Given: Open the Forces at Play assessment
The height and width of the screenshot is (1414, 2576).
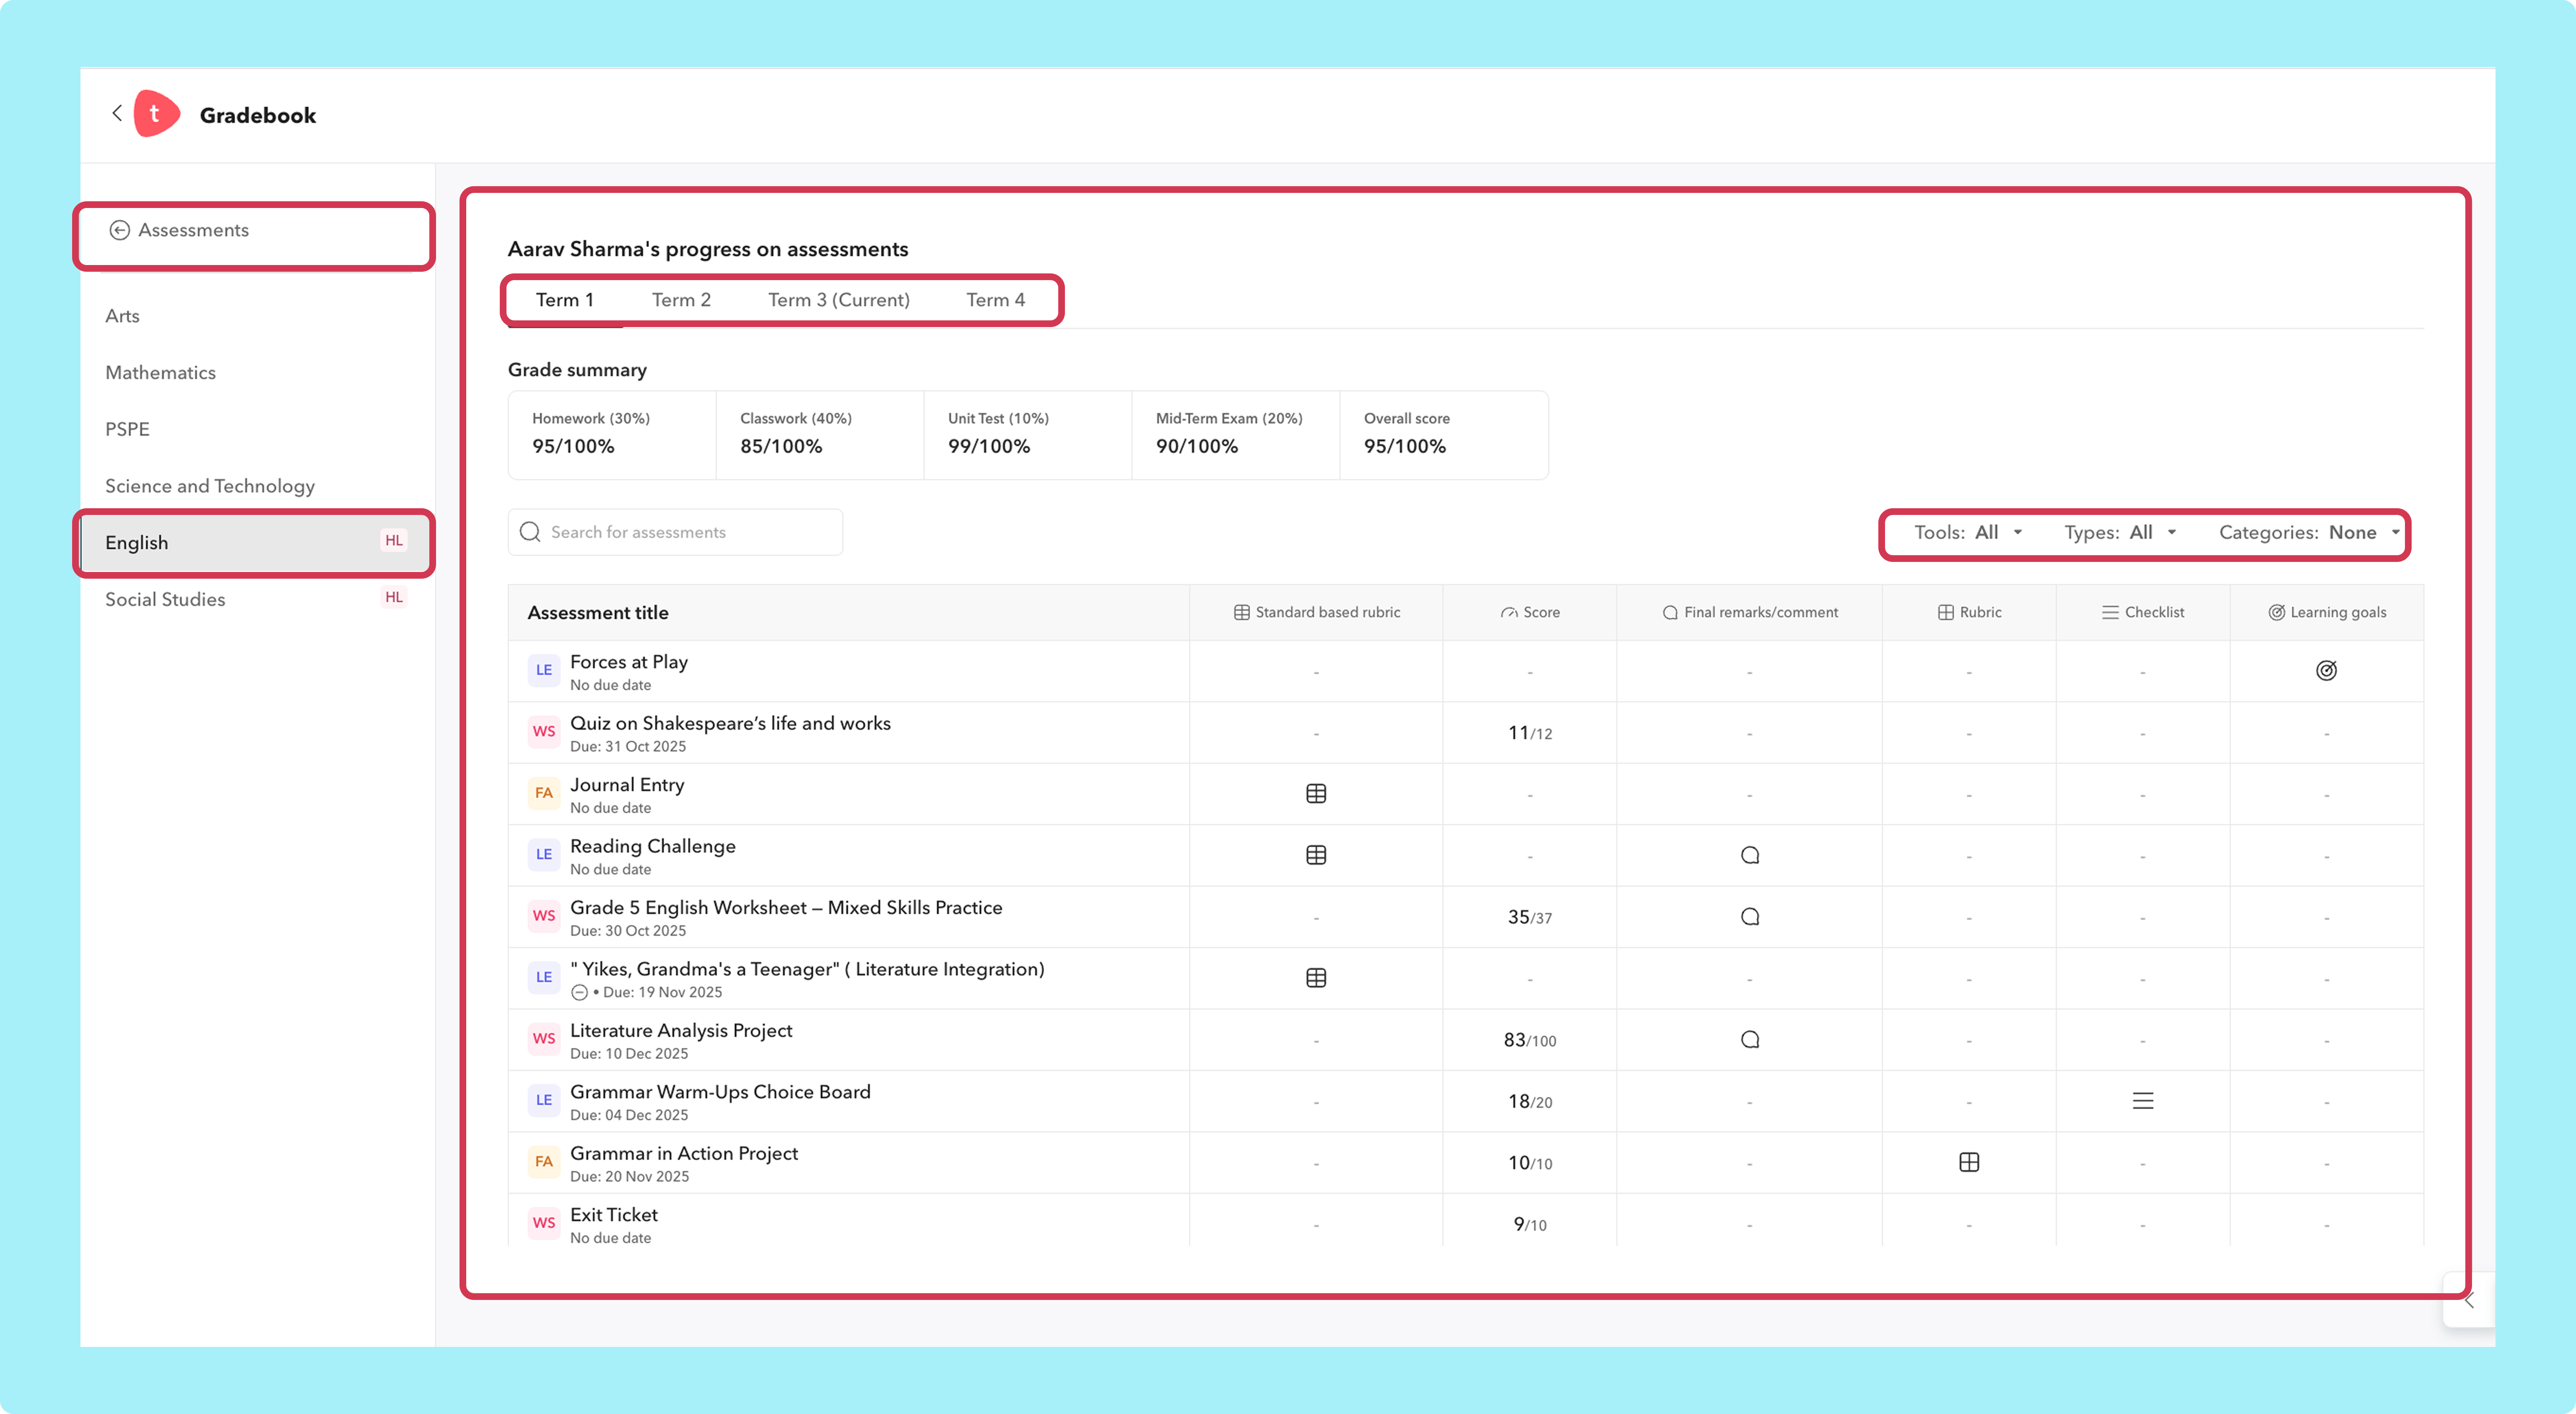Looking at the screenshot, I should point(629,662).
